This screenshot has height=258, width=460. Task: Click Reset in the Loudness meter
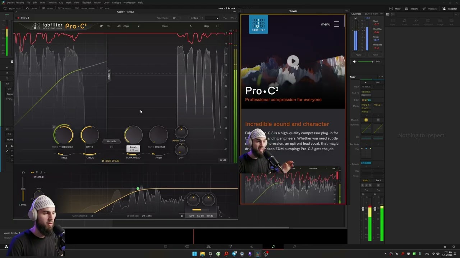[376, 55]
